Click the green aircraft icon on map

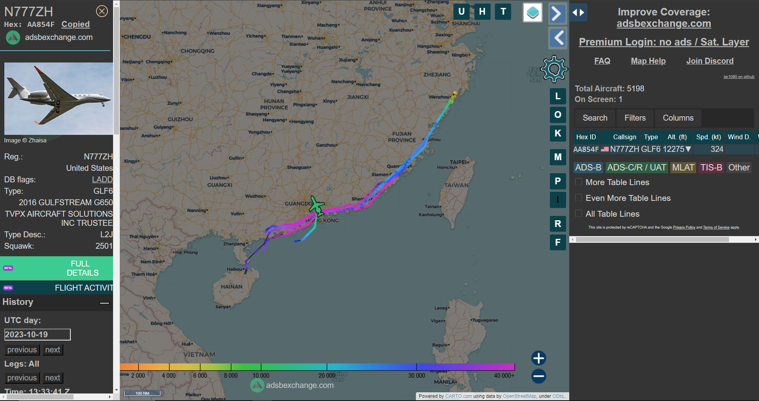pyautogui.click(x=316, y=205)
